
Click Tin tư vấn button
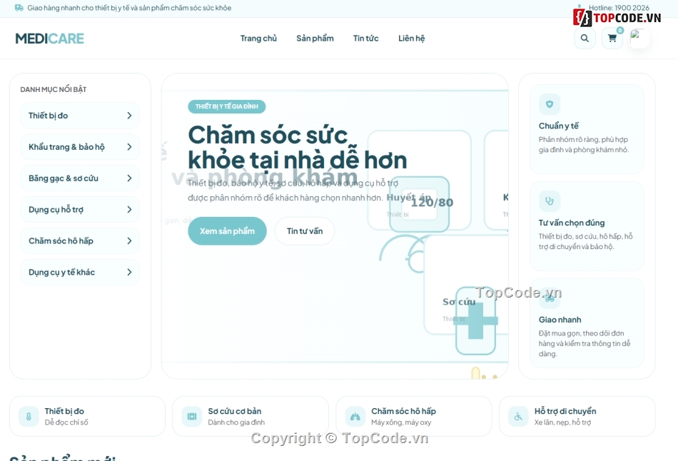click(305, 231)
